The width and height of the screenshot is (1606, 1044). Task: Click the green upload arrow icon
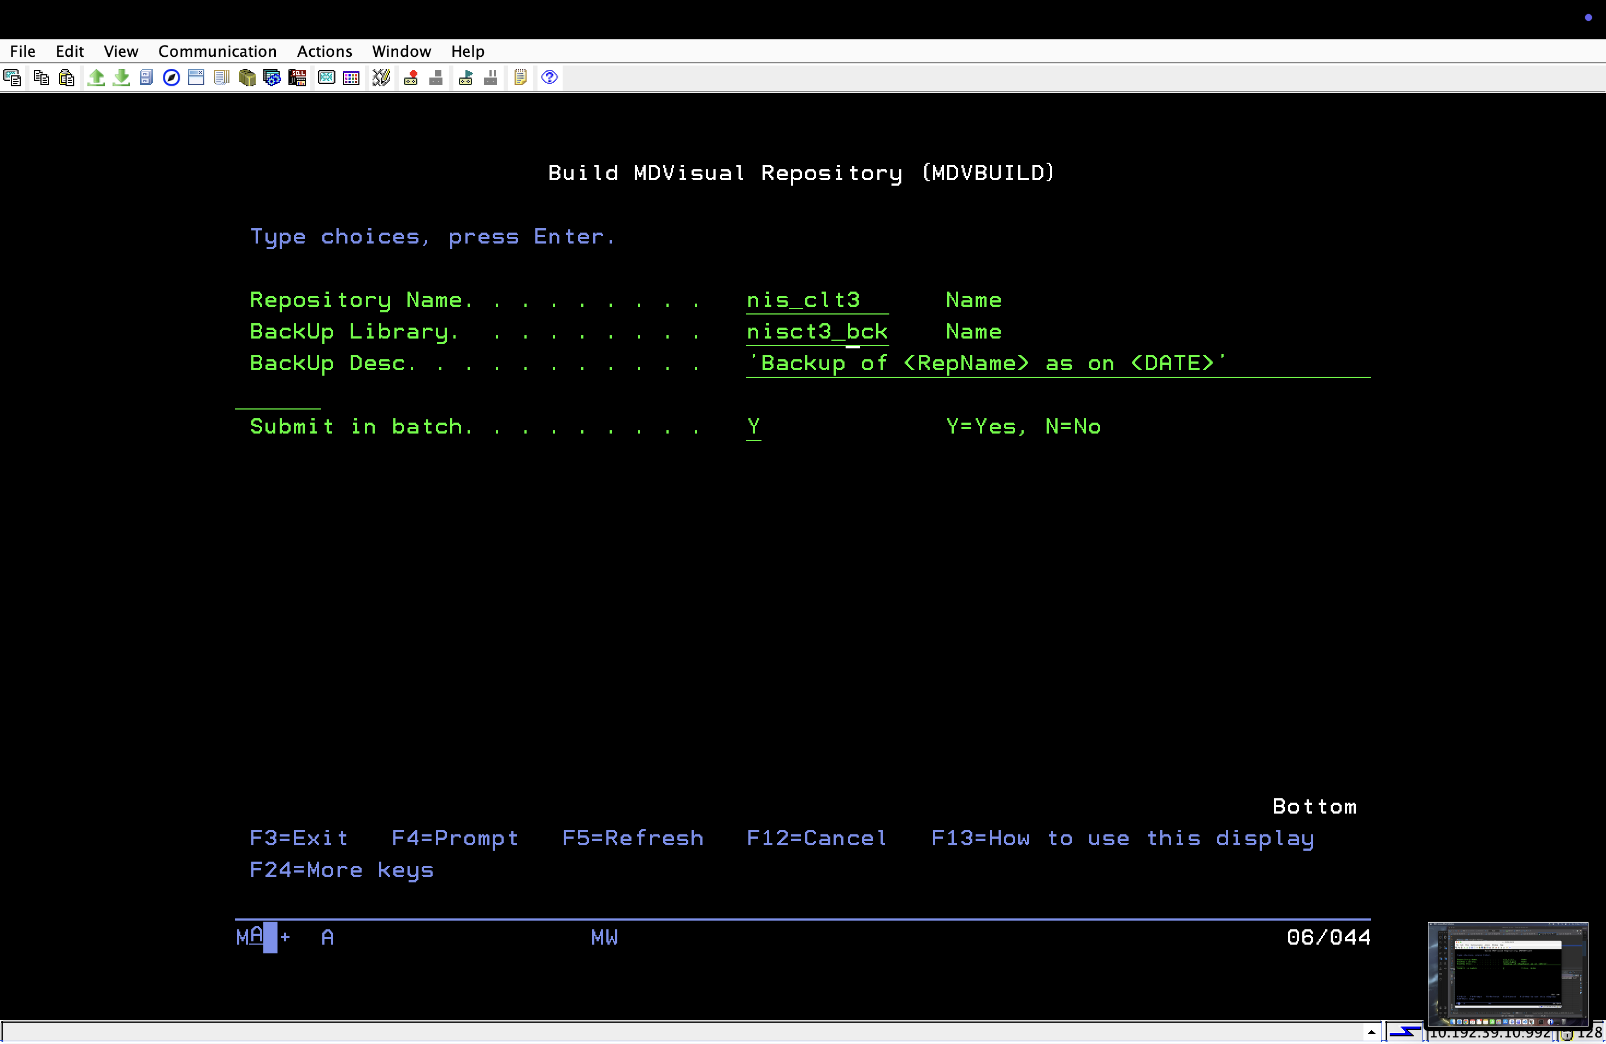96,78
